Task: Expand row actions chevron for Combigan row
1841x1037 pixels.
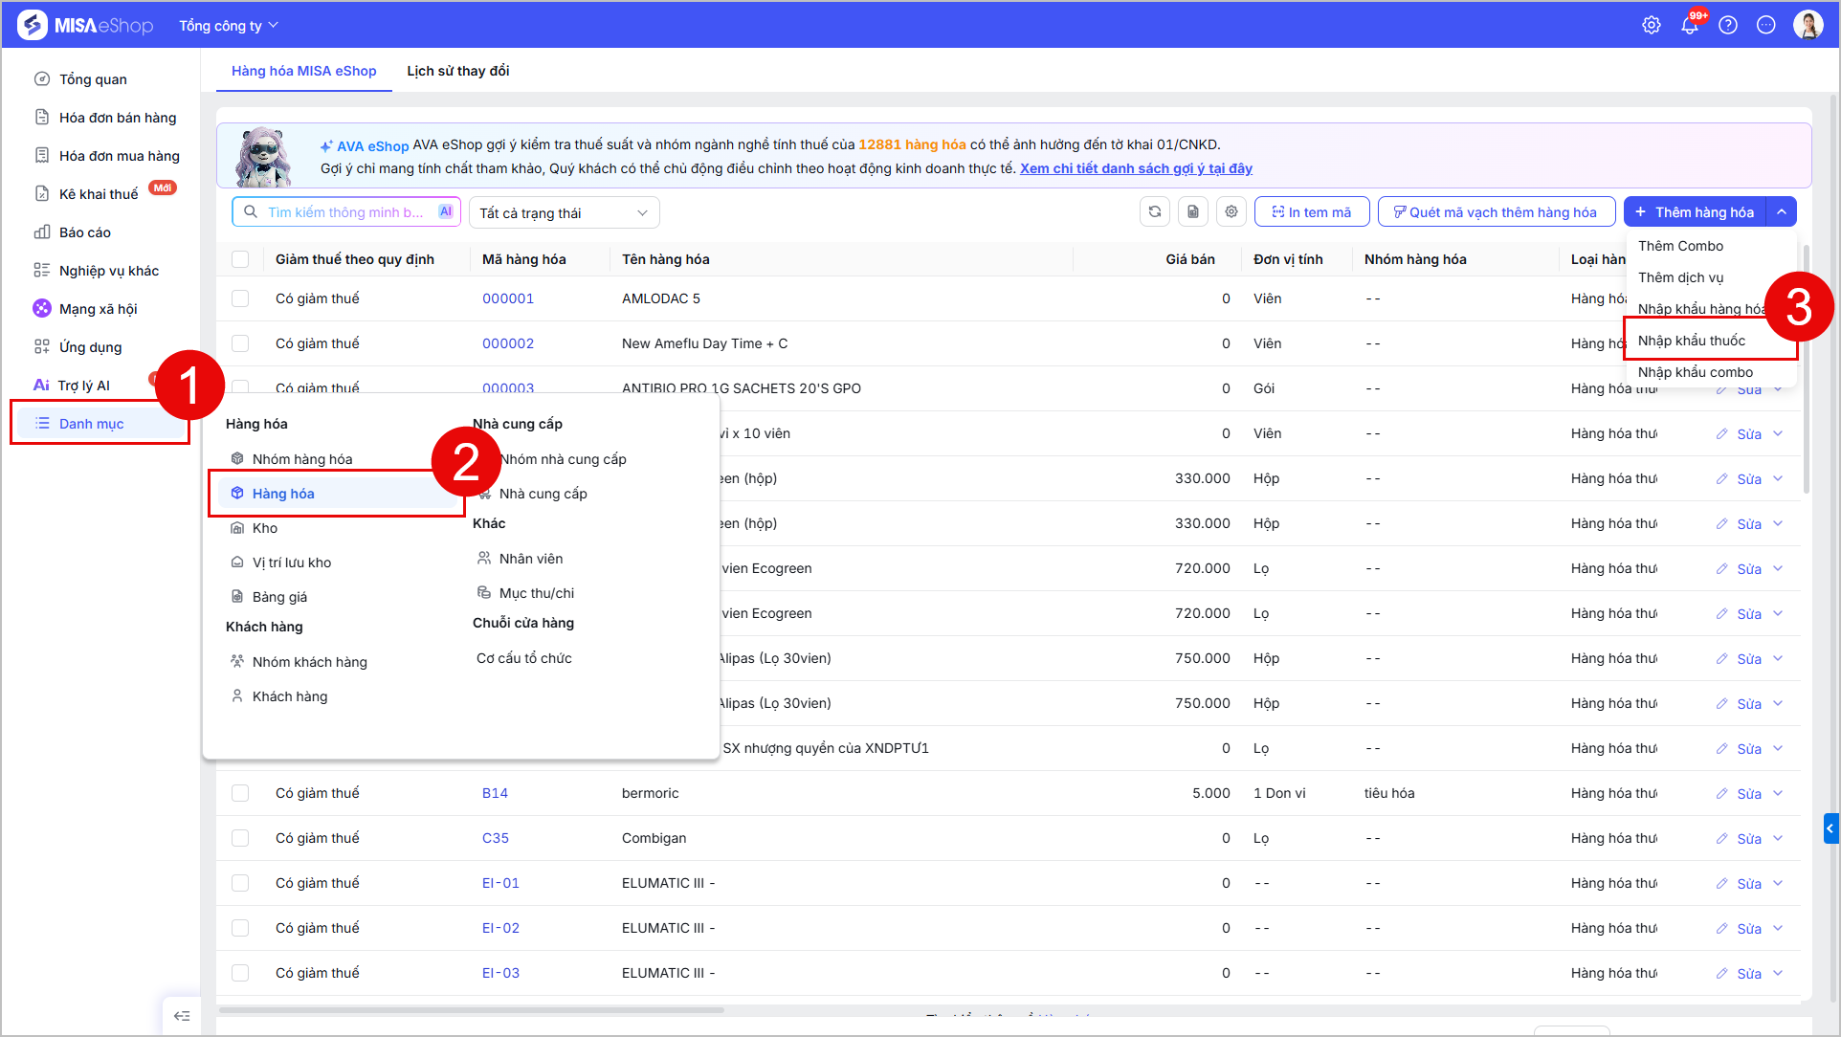Action: [x=1778, y=839]
